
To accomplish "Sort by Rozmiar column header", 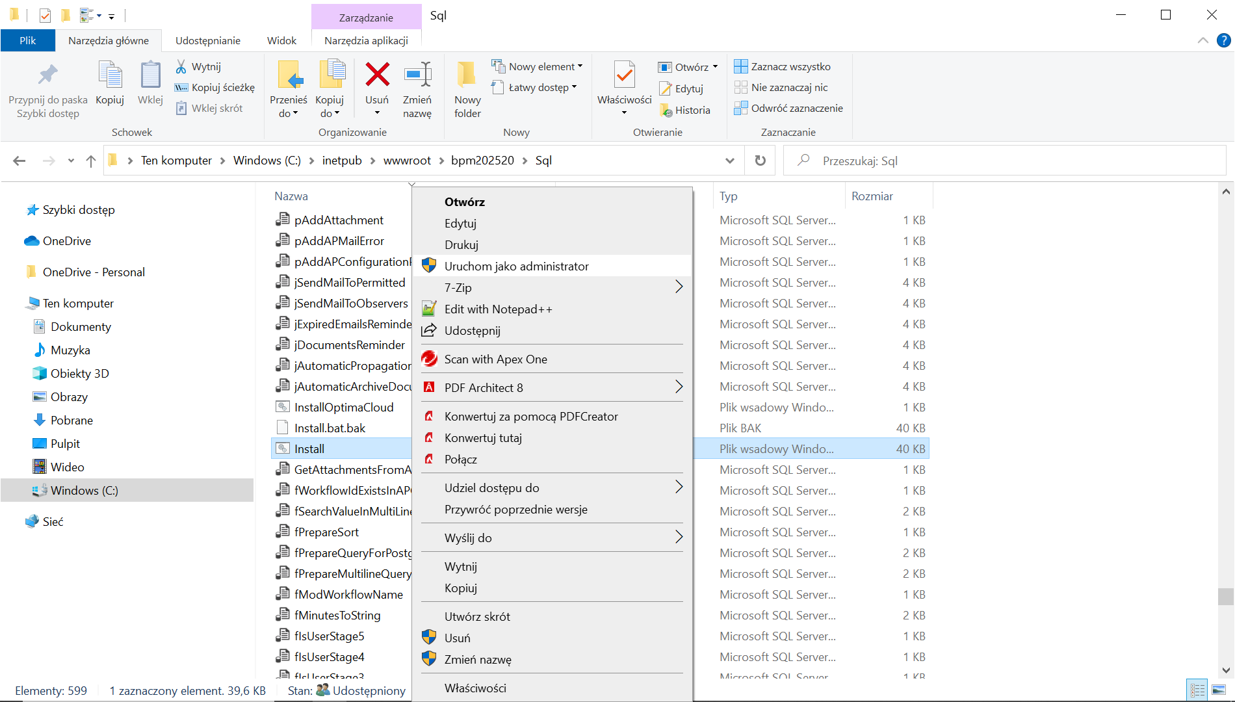I will click(x=872, y=196).
